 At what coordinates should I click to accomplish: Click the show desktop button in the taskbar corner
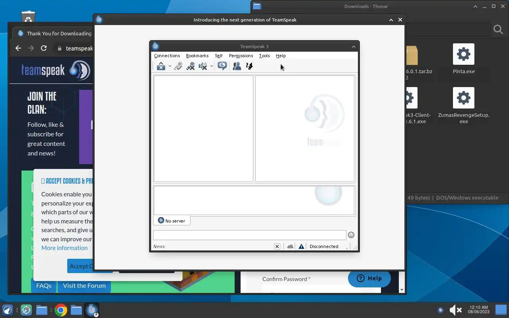(x=501, y=310)
